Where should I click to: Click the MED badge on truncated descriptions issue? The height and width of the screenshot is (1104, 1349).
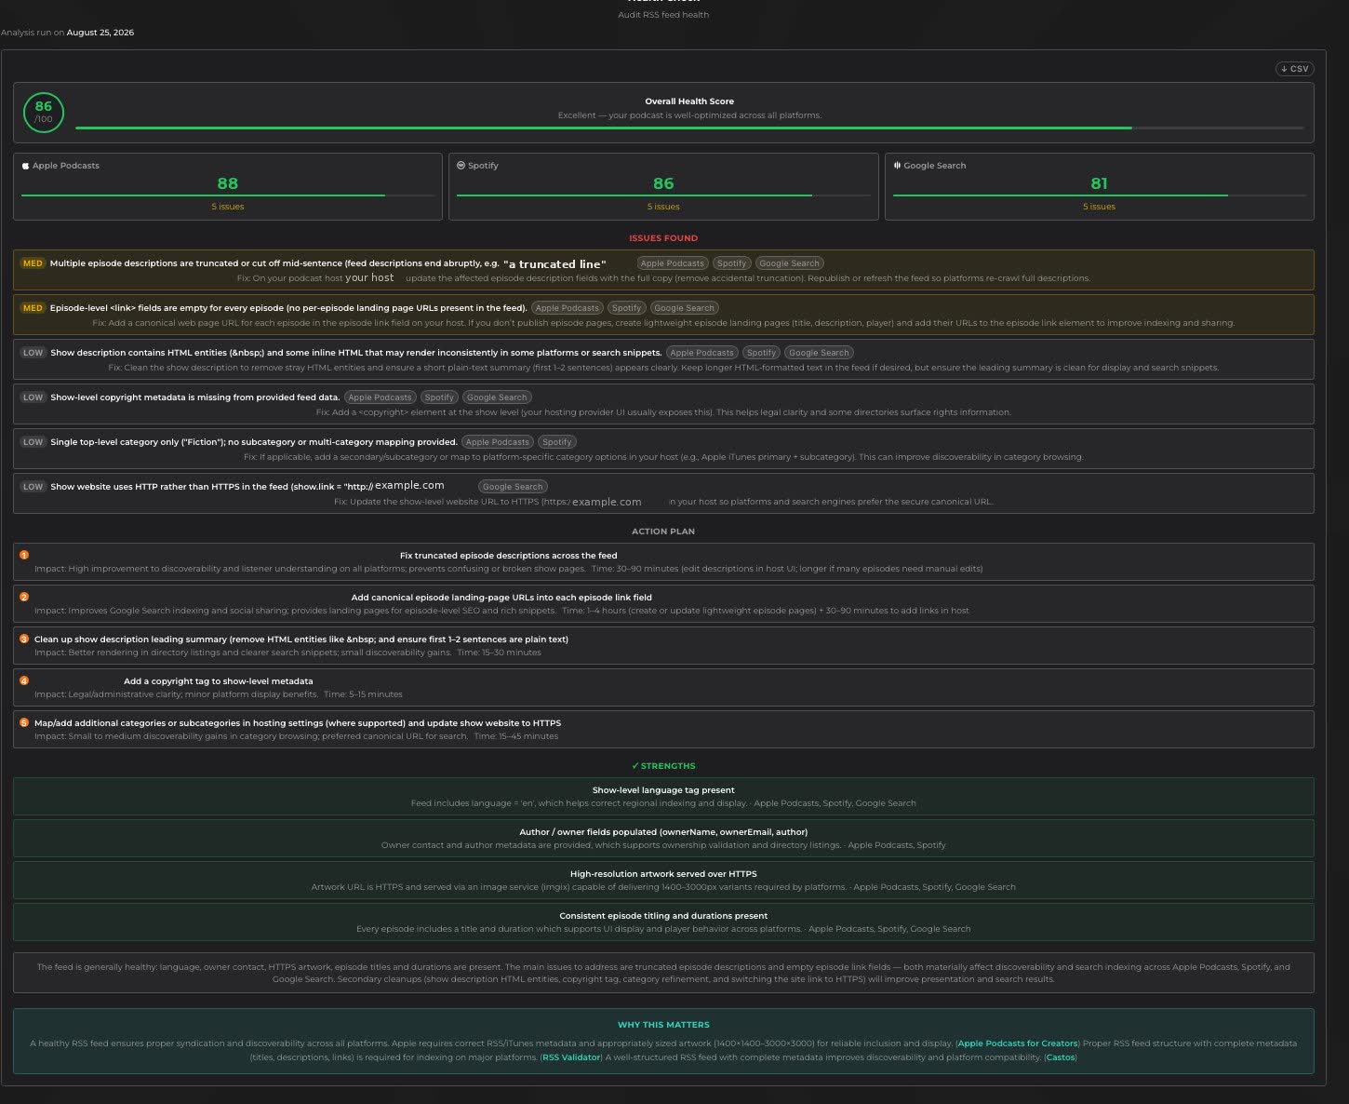(x=33, y=263)
